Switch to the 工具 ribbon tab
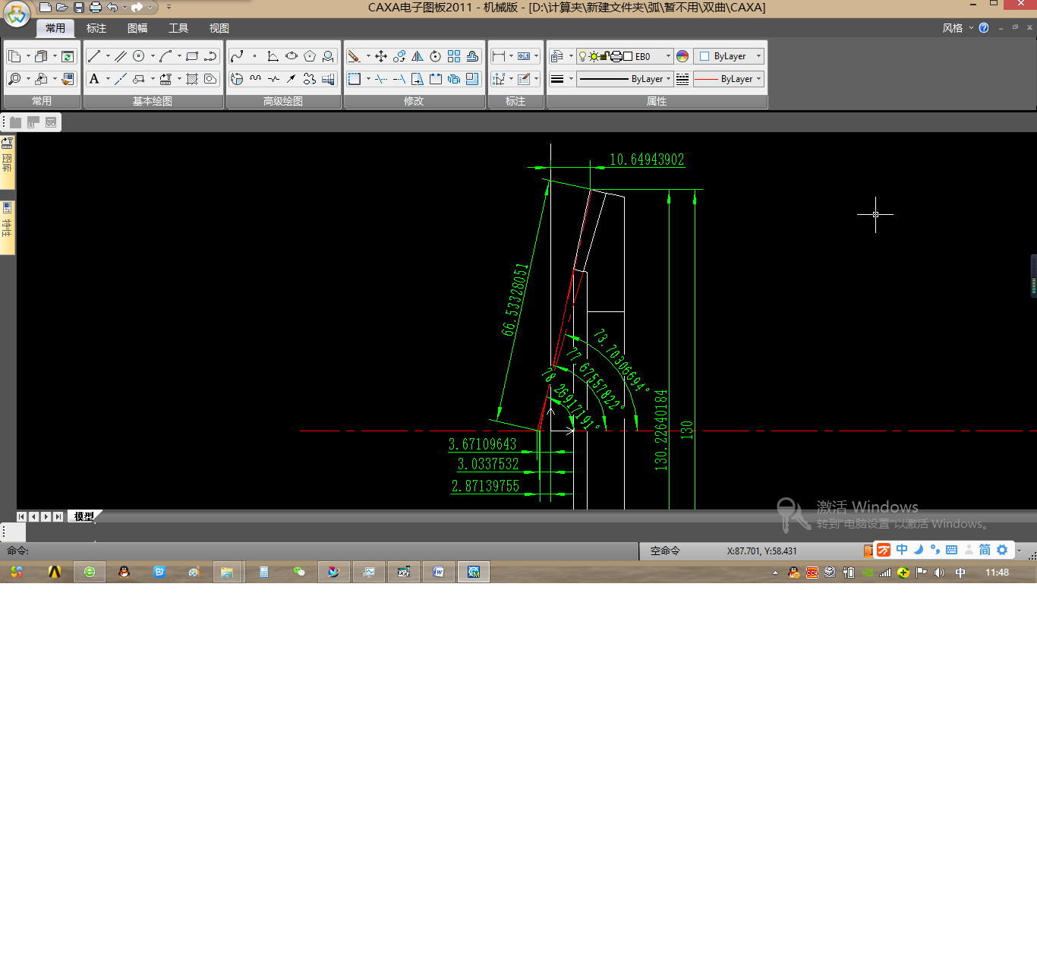Screen dimensions: 1037x972 click(178, 28)
